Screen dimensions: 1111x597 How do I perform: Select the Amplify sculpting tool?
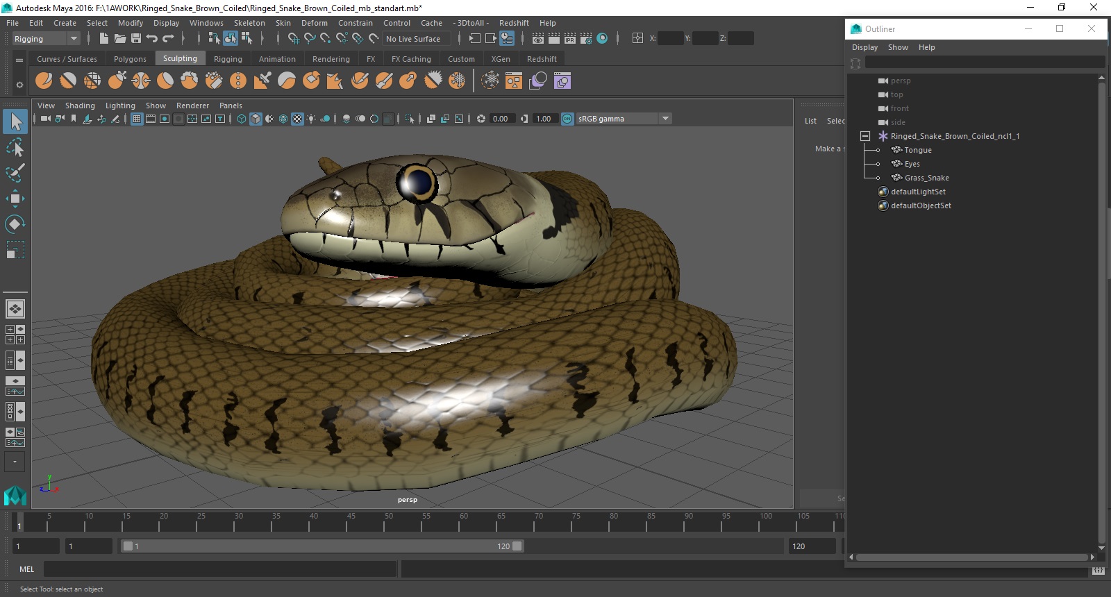(x=433, y=81)
